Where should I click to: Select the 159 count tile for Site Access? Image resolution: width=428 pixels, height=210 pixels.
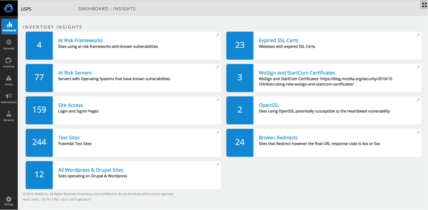39,110
